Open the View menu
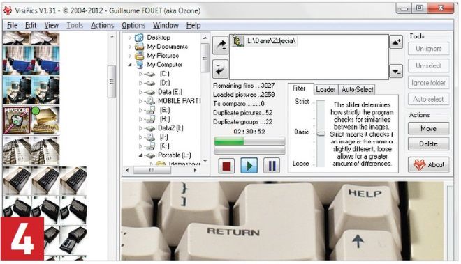Viewport: 461px width, 264px height. point(52,26)
